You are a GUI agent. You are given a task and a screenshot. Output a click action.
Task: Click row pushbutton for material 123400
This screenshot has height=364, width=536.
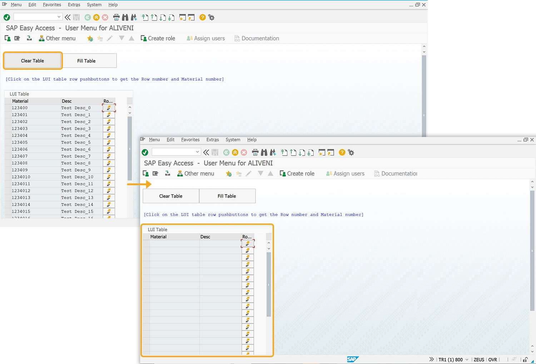[109, 108]
